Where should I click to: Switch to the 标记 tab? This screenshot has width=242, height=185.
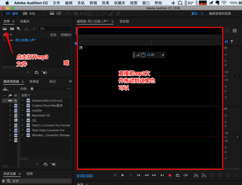point(52,82)
